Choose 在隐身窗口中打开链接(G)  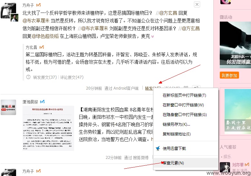pyautogui.click(x=185, y=114)
